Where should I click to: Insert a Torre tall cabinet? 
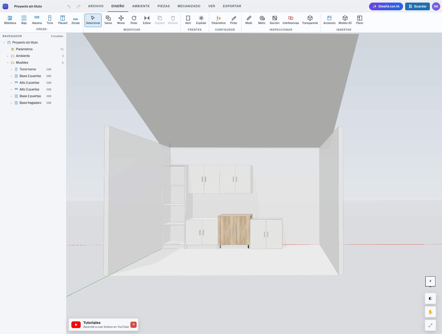point(50,20)
